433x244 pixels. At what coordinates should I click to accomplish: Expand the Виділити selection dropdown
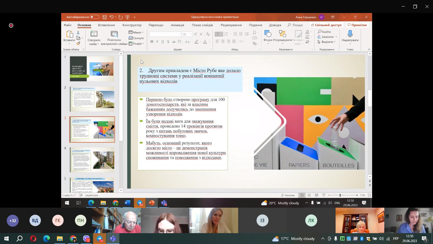328,42
